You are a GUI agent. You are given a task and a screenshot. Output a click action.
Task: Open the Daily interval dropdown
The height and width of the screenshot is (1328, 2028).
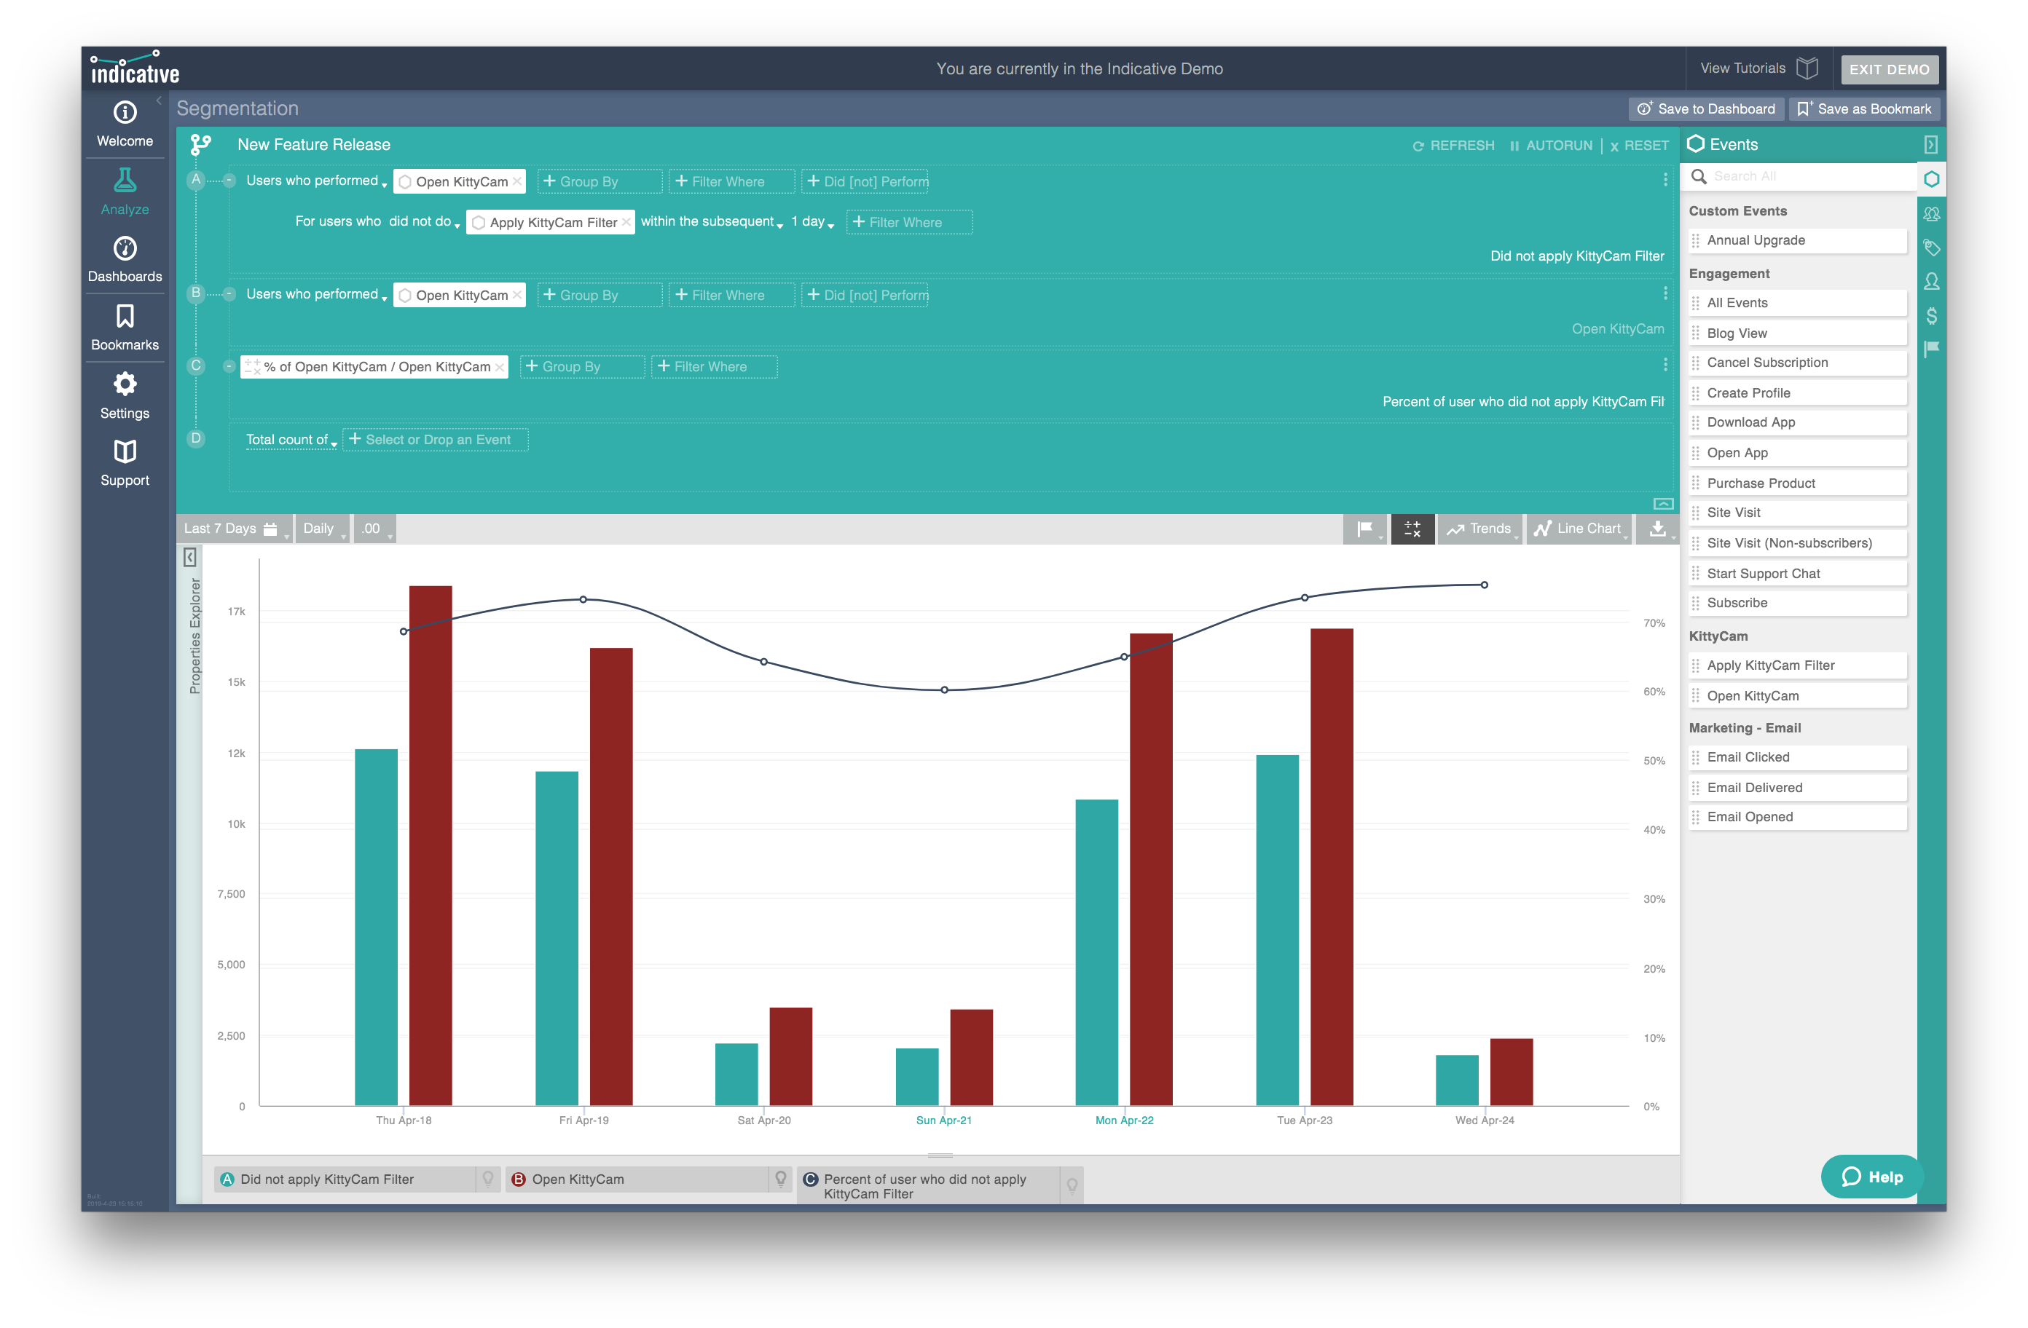tap(323, 529)
